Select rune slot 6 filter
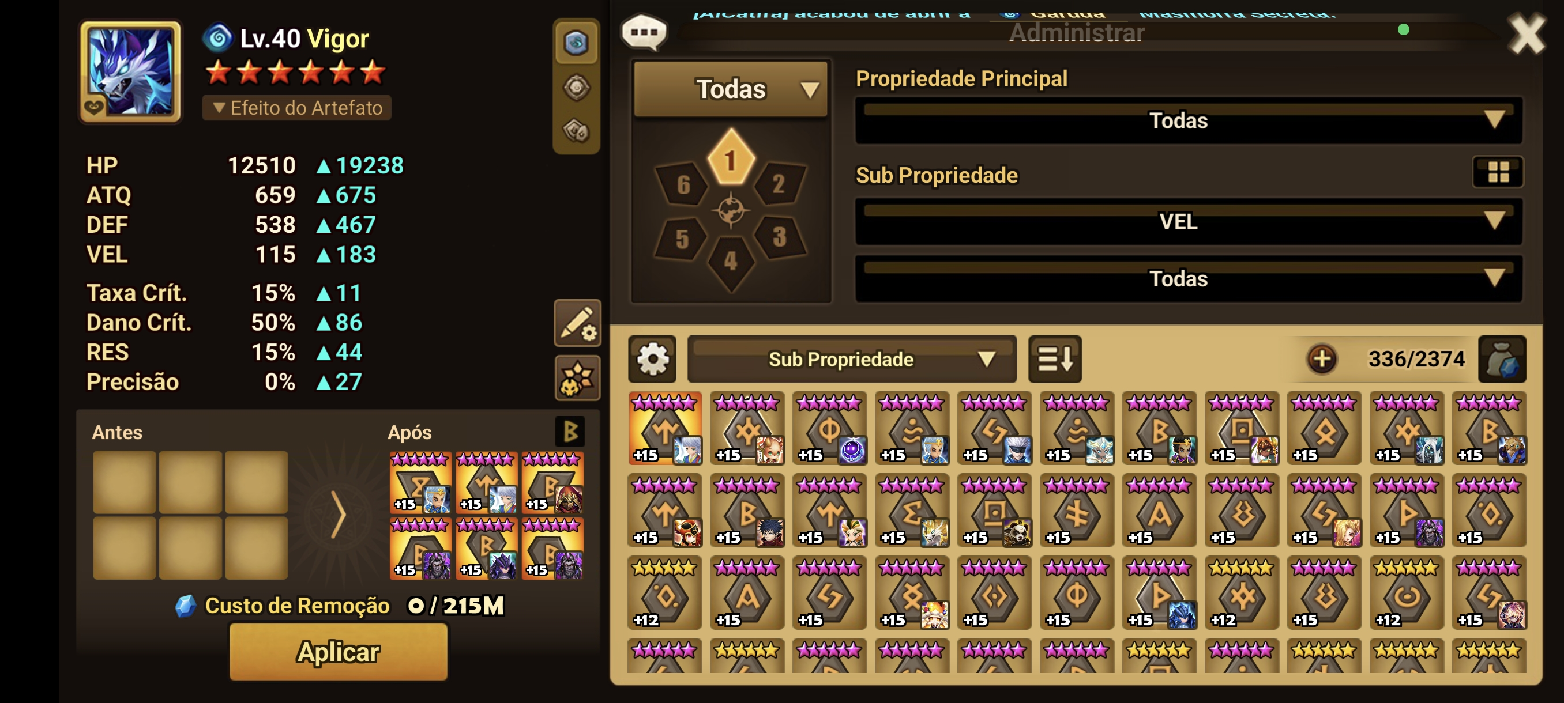The width and height of the screenshot is (1564, 703). [x=682, y=184]
